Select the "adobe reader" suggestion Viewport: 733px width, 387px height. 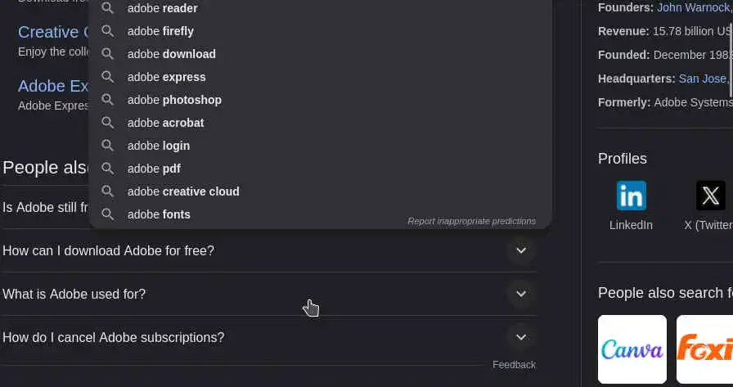[162, 8]
